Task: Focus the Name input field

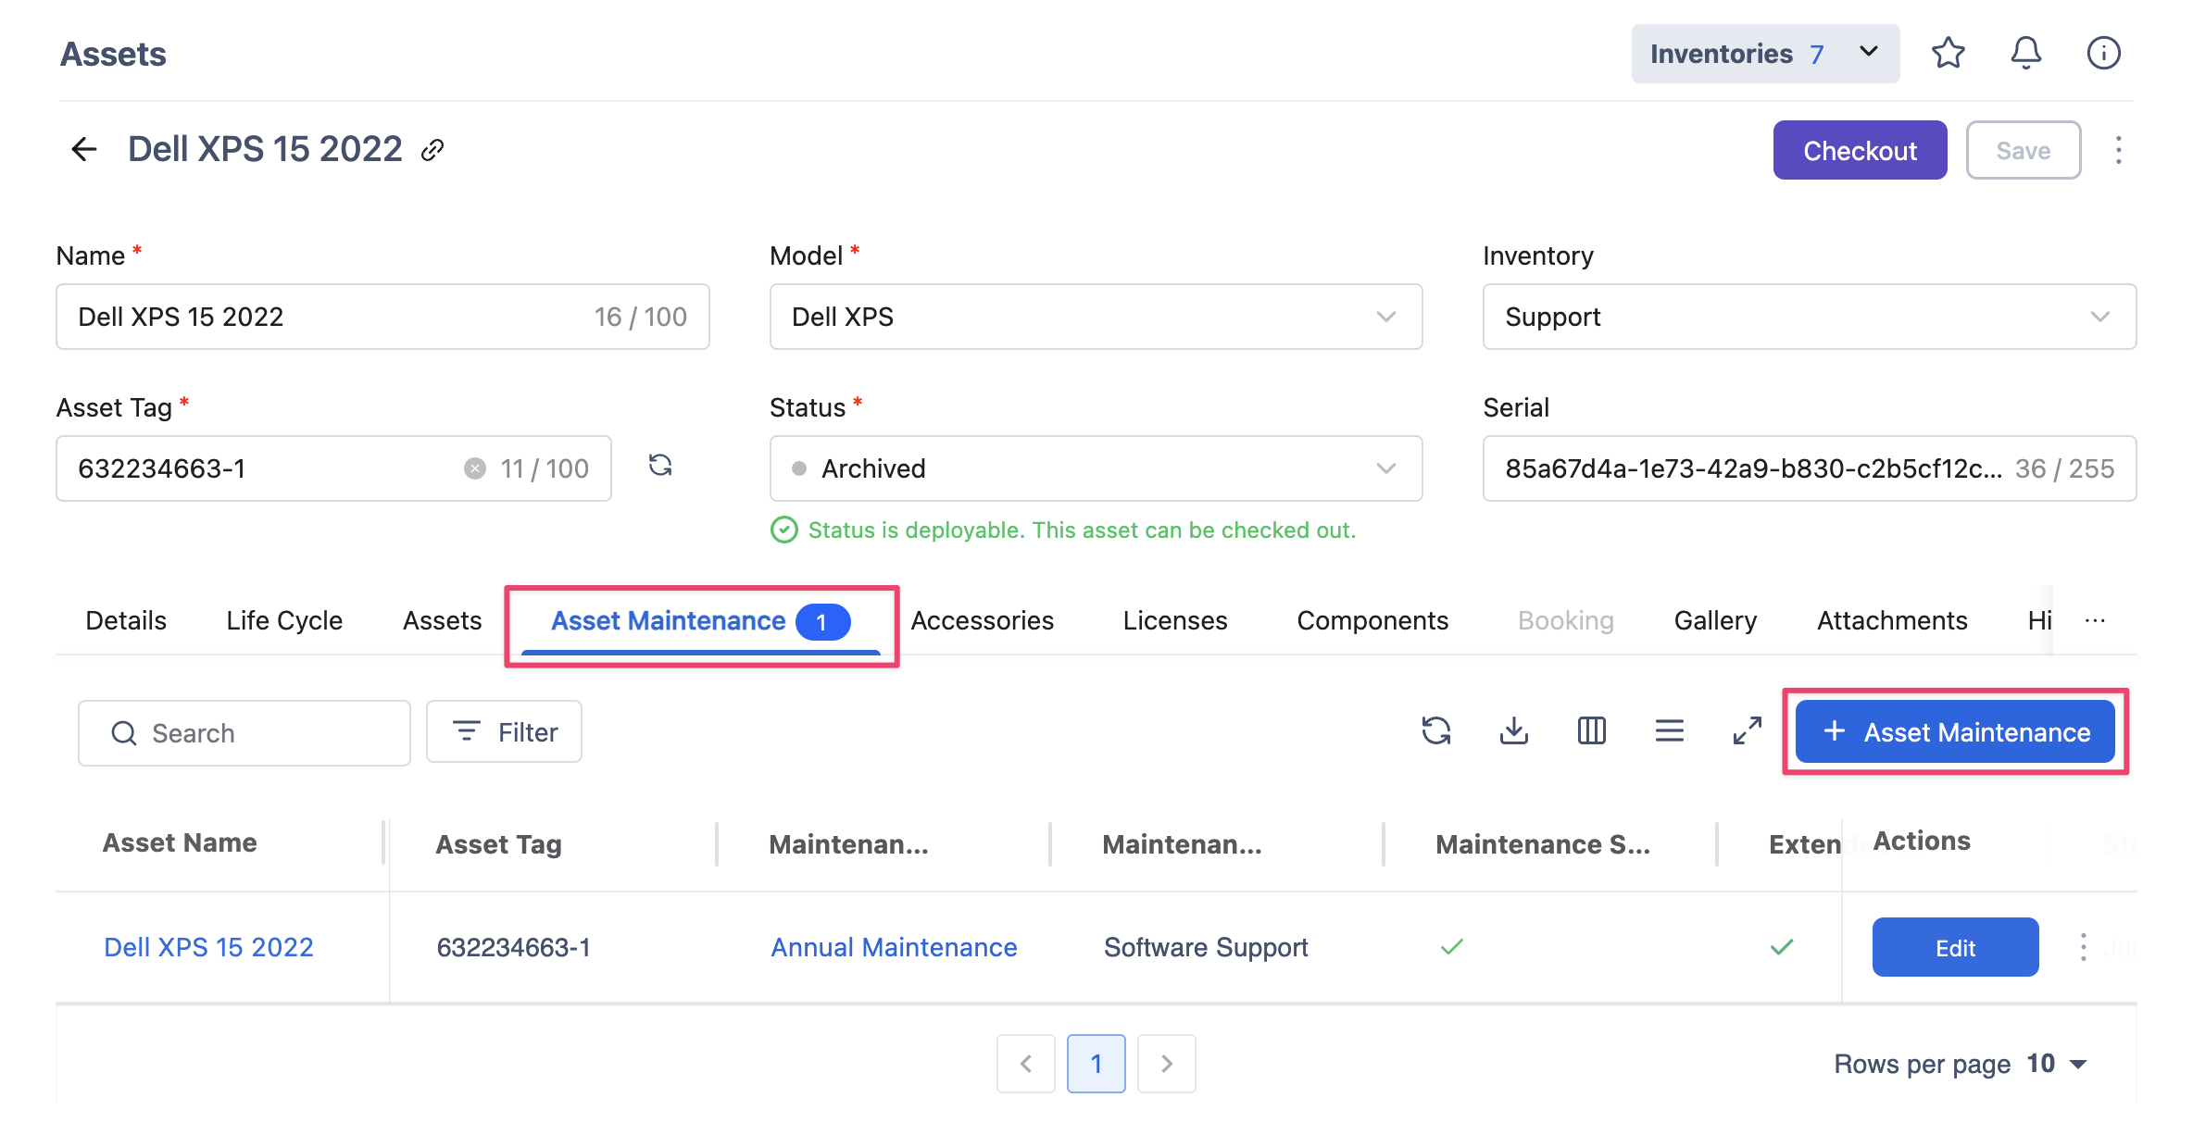Action: click(382, 317)
